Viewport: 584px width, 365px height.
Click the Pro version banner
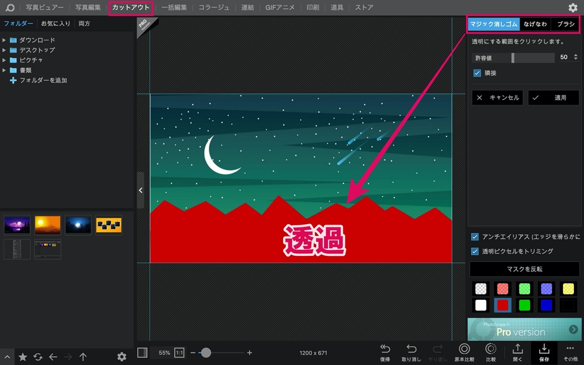(x=524, y=329)
